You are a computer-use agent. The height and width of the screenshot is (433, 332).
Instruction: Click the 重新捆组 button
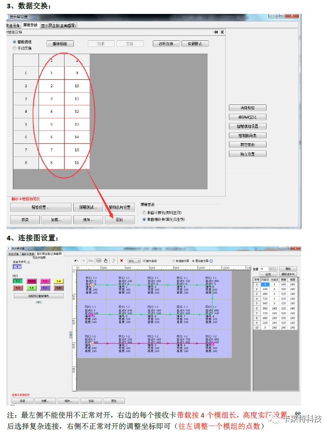point(60,44)
